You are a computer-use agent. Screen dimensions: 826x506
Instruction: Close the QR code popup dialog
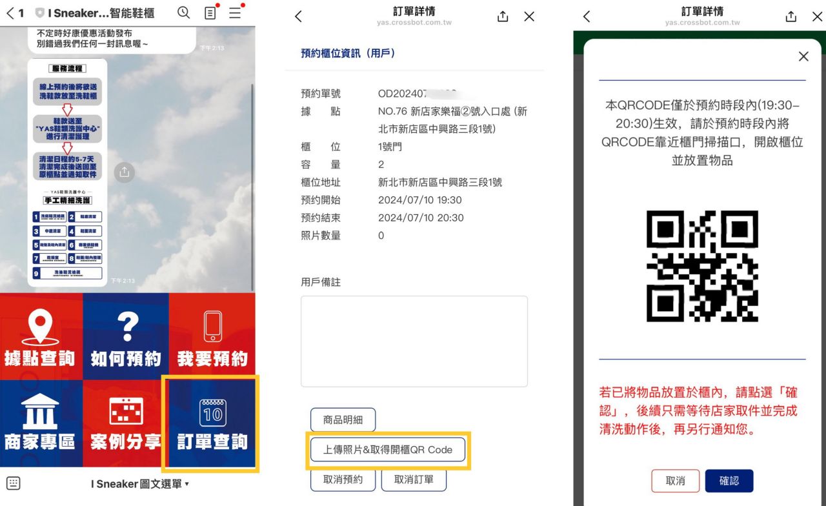tap(803, 57)
